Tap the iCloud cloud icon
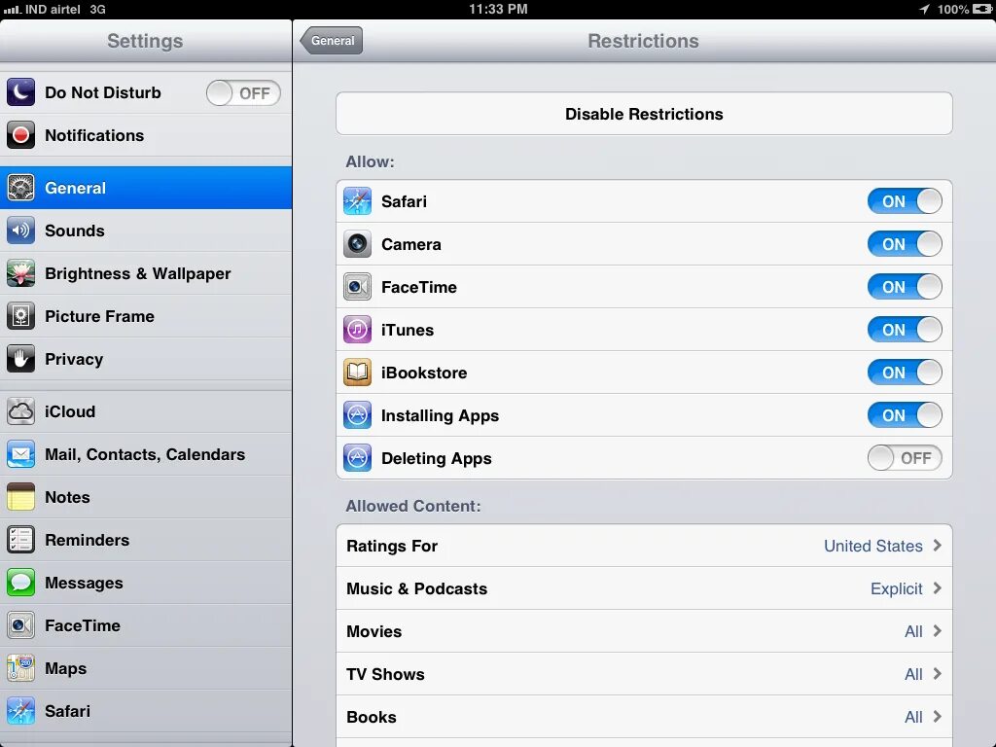996x747 pixels. [21, 411]
